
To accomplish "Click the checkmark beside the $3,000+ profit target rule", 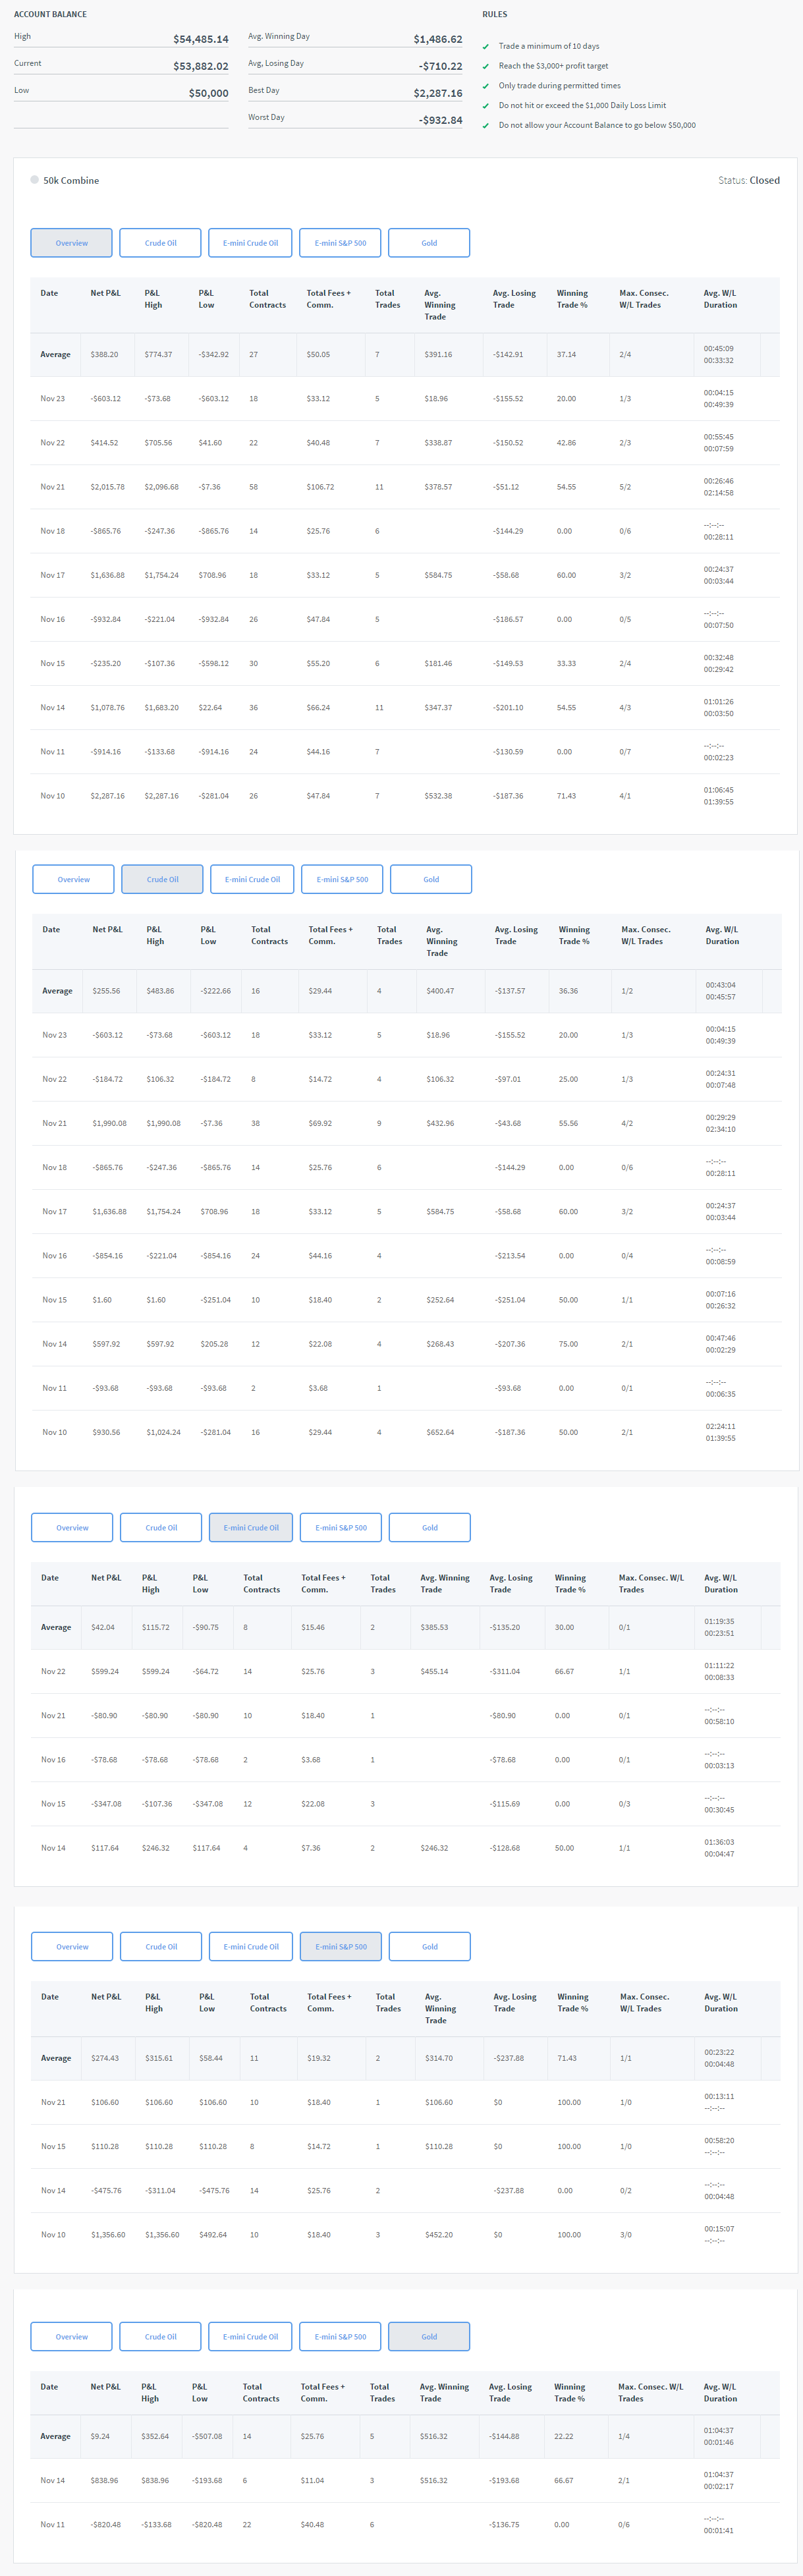I will [x=486, y=67].
